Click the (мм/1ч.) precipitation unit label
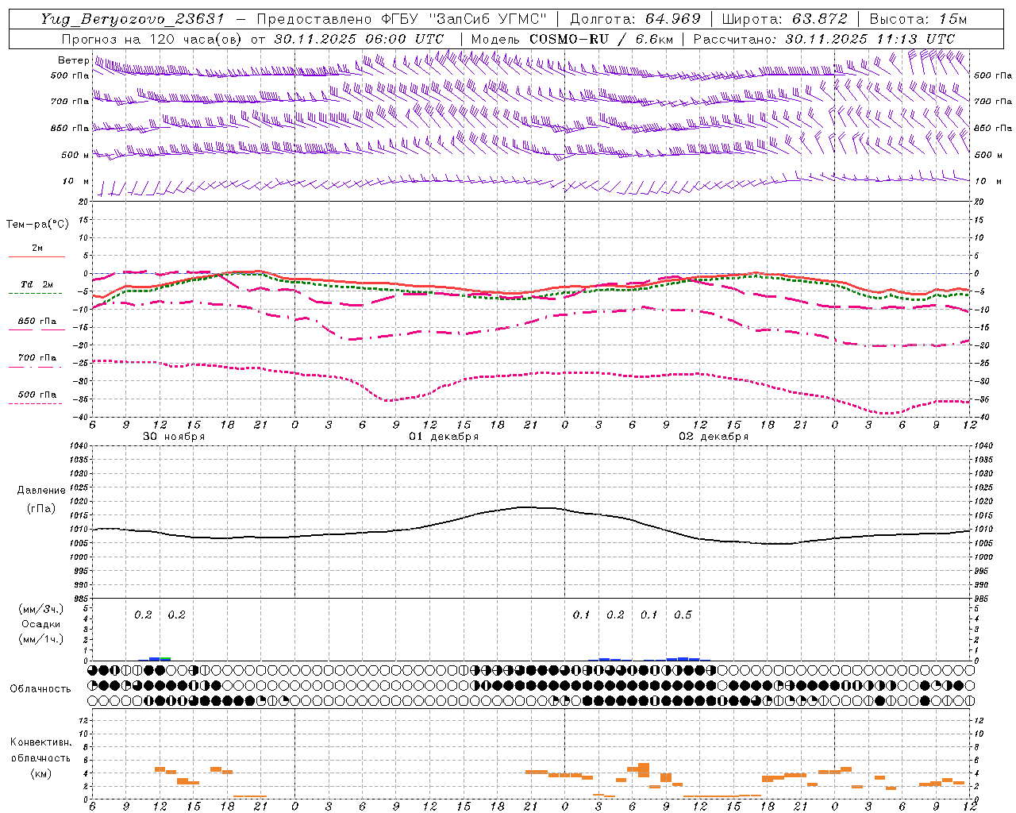This screenshot has height=813, width=1016. [x=41, y=639]
